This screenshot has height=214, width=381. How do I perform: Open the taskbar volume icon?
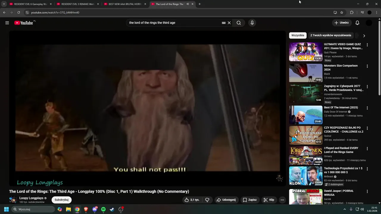(362, 209)
